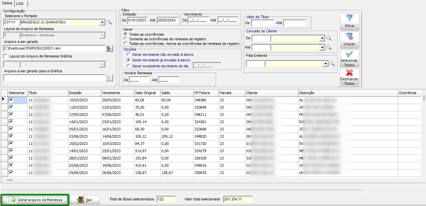The width and height of the screenshot is (426, 206).
Task: Click the Filtrar funnel icon button
Action: (x=349, y=21)
